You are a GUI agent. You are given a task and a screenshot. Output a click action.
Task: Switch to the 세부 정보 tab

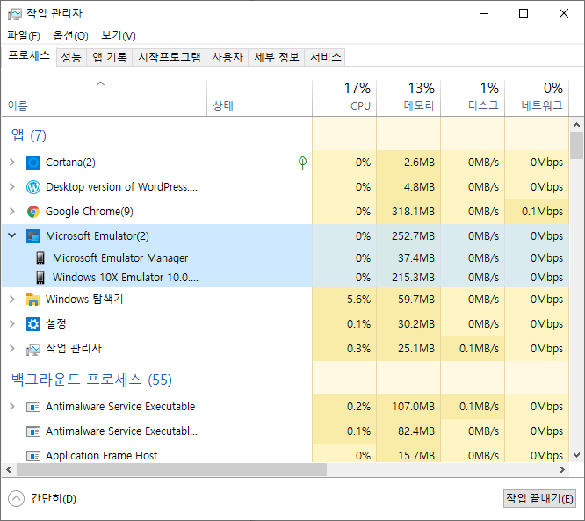pyautogui.click(x=277, y=57)
